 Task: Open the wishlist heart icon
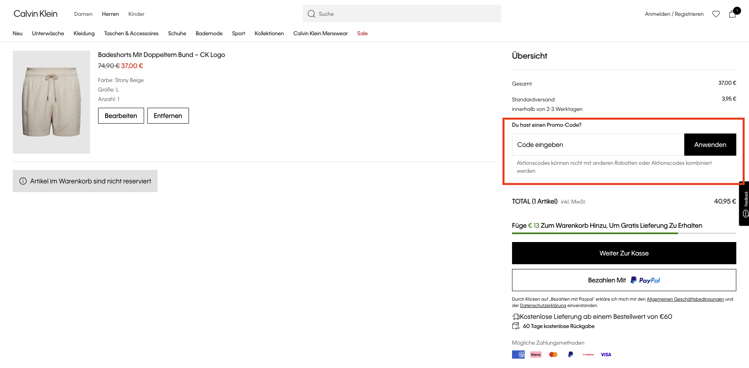[x=716, y=14]
